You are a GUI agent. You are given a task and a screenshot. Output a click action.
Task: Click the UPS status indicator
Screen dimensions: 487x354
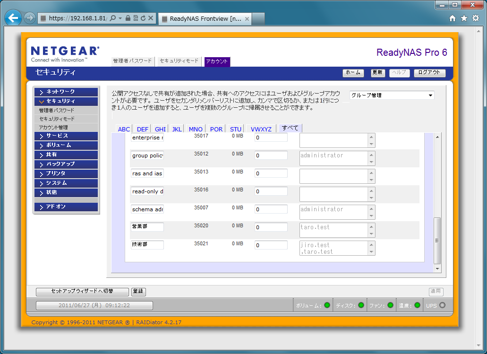[x=442, y=305]
